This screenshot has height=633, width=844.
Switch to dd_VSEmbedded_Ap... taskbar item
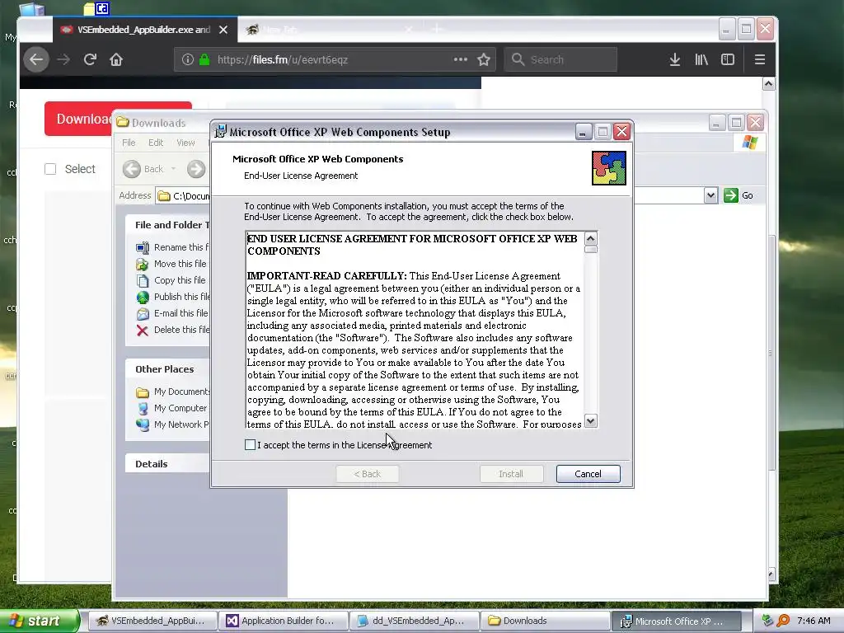click(414, 621)
